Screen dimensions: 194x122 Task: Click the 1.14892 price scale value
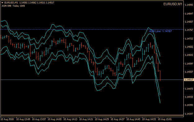[x=189, y=5]
